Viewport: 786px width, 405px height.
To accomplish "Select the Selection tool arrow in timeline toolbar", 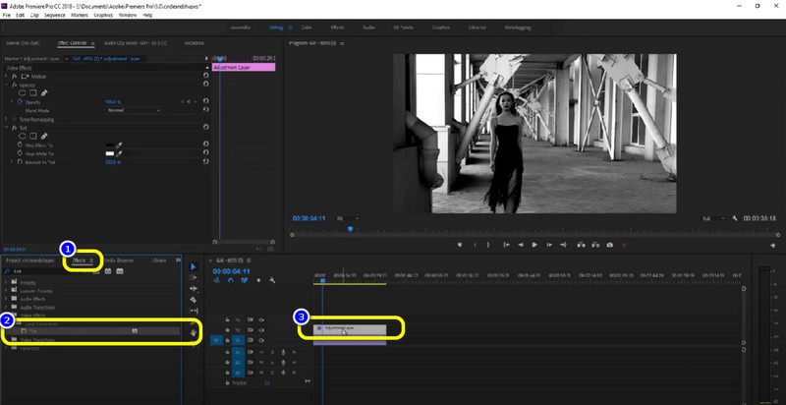I will tap(193, 266).
